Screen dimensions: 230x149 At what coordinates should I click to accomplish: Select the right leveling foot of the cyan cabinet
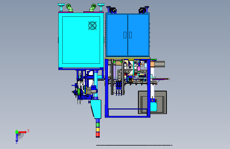pyautogui.click(x=101, y=7)
